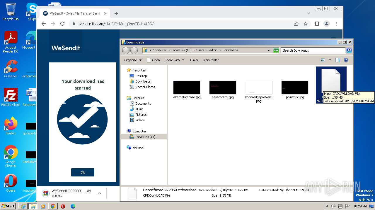This screenshot has width=375, height=210.
Task: Toggle the Explorer preview pane icon
Action: (x=337, y=60)
